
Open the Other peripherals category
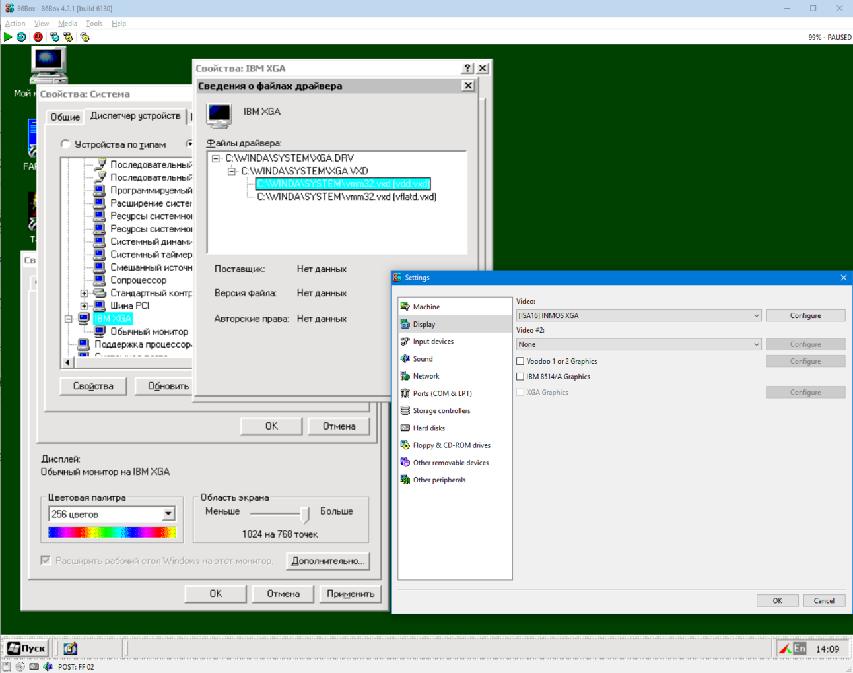[x=455, y=480]
